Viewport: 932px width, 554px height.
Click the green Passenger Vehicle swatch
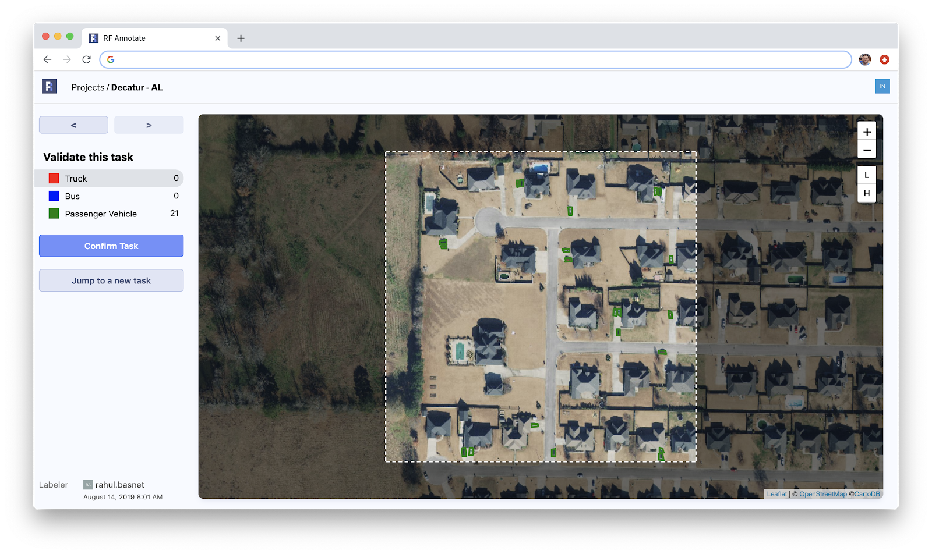54,214
